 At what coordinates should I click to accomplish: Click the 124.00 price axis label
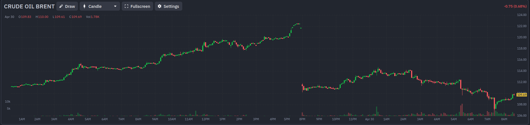tap(522, 15)
